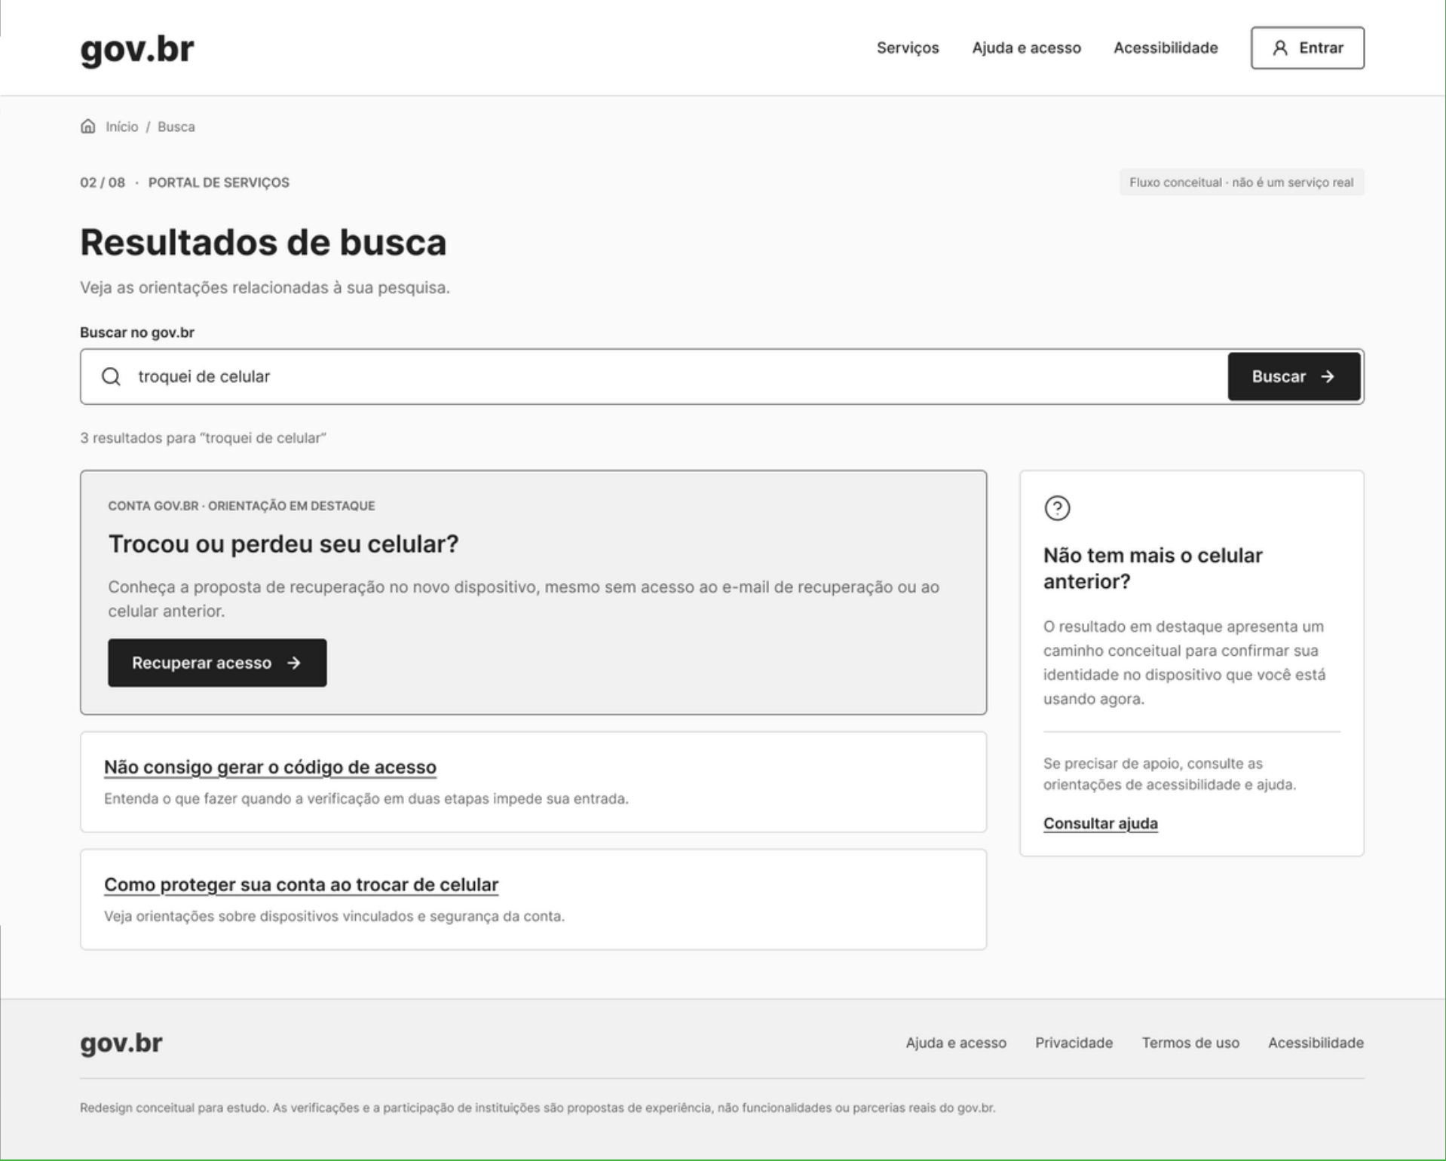
Task: Click the gov.br logo in the header
Action: click(x=137, y=49)
